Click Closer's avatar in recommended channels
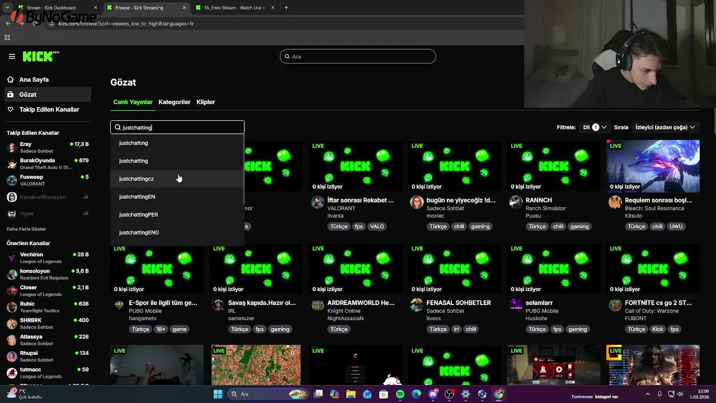 tap(12, 291)
